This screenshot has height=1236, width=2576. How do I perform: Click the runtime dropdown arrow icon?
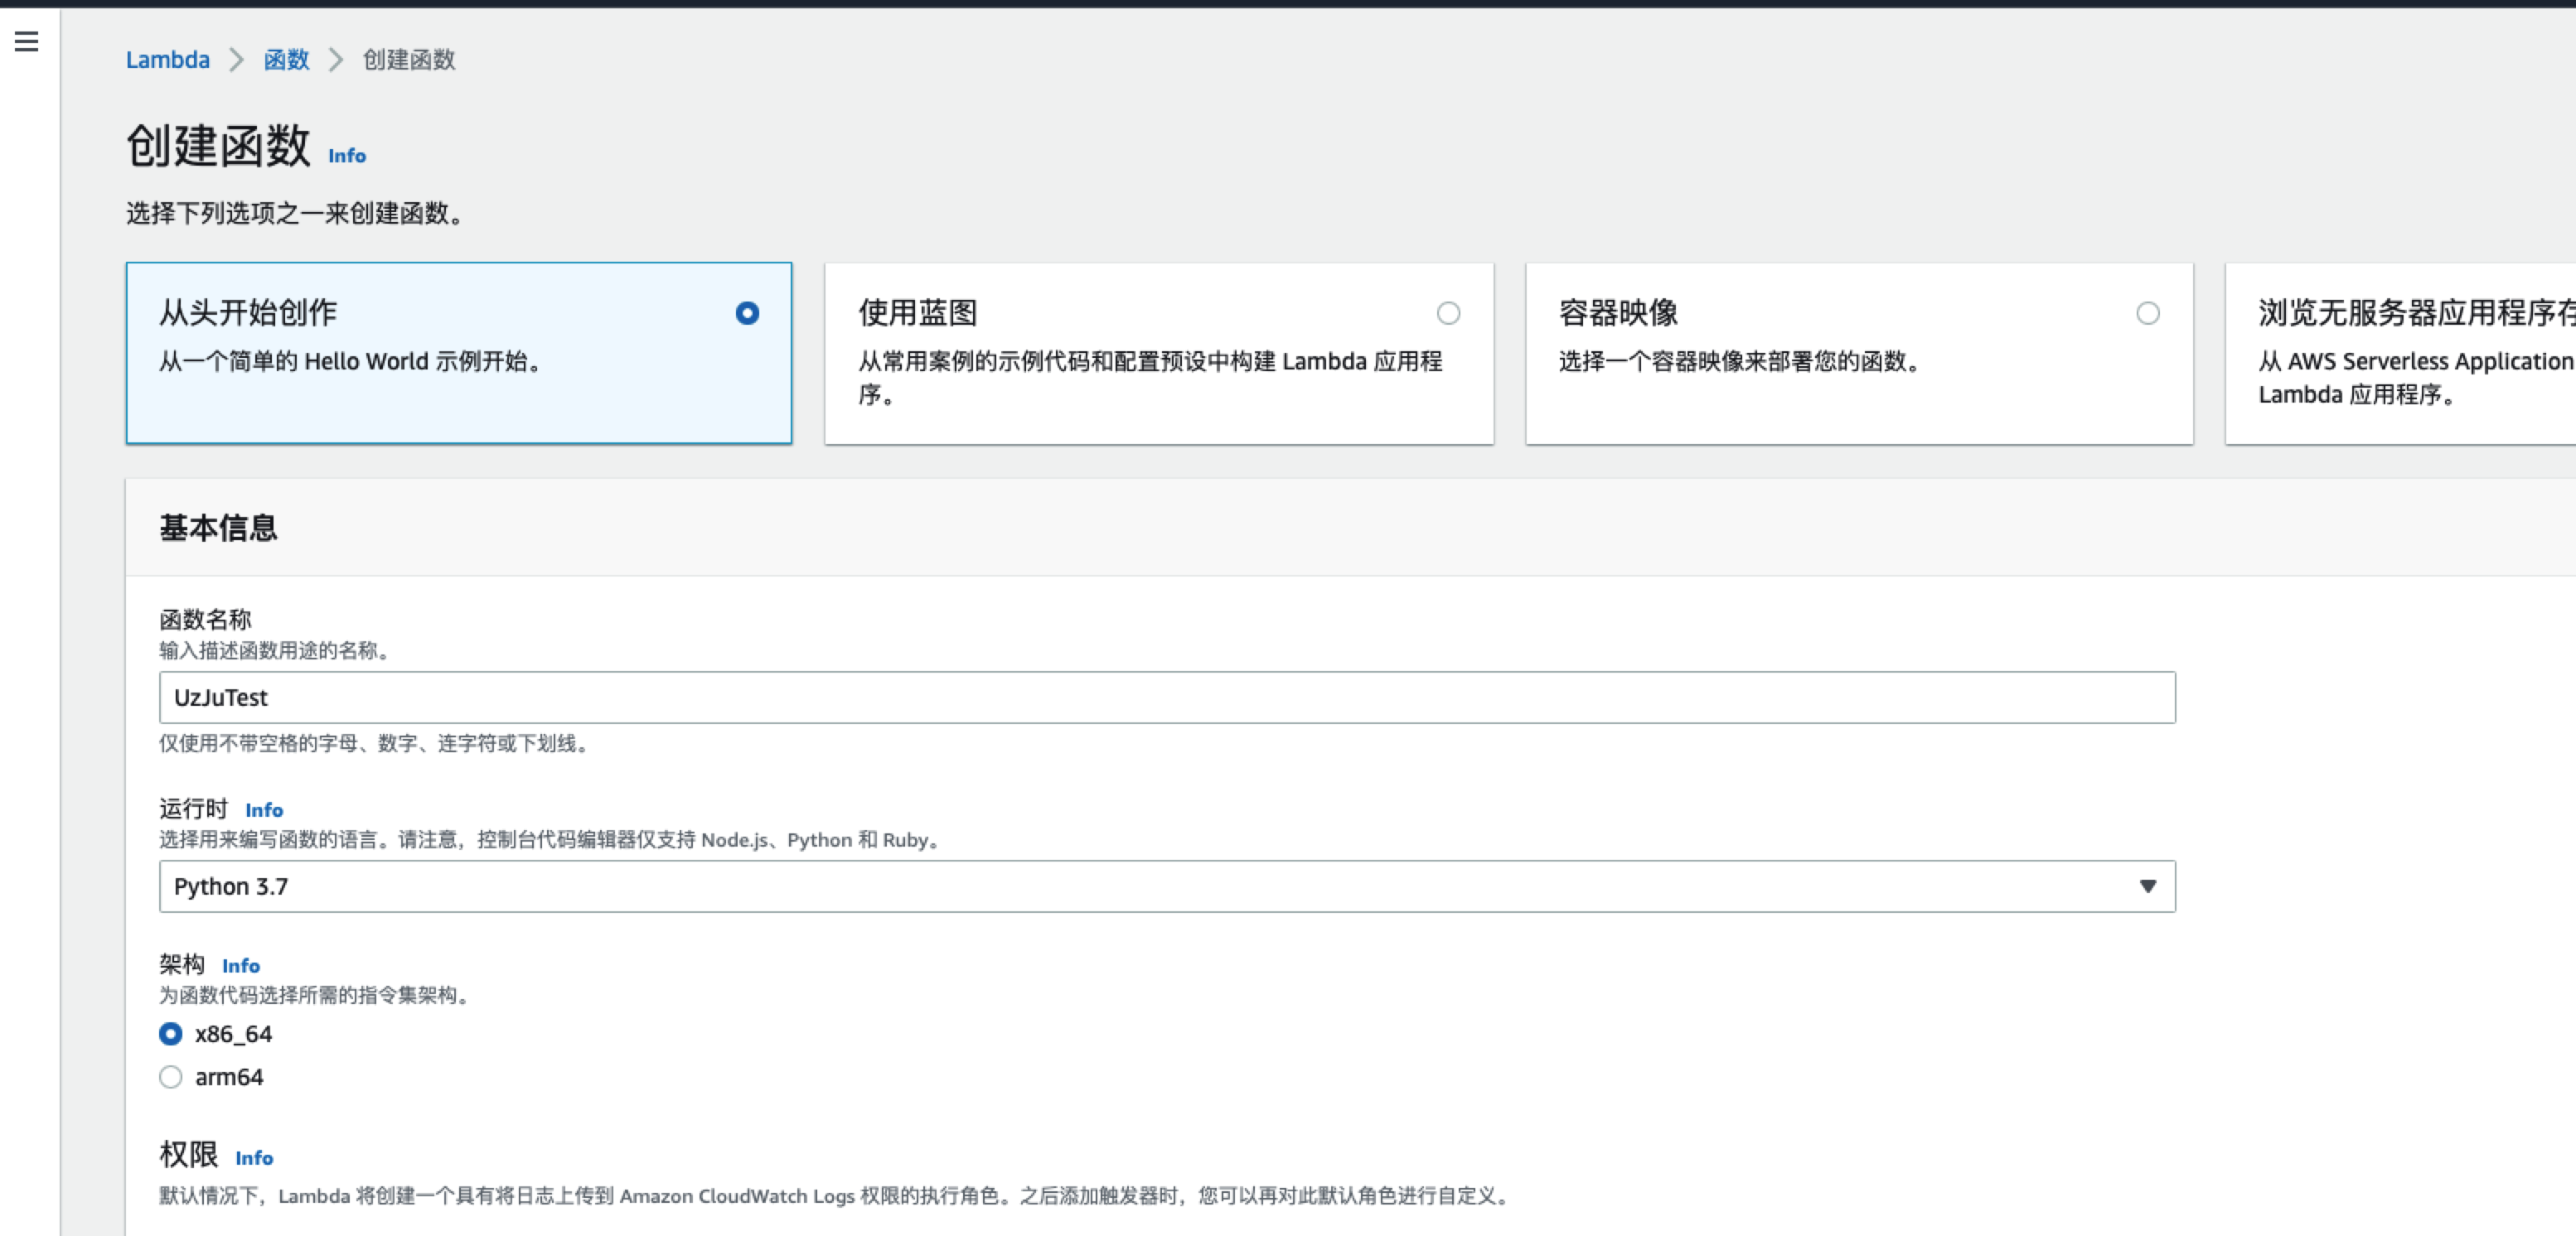point(2147,886)
